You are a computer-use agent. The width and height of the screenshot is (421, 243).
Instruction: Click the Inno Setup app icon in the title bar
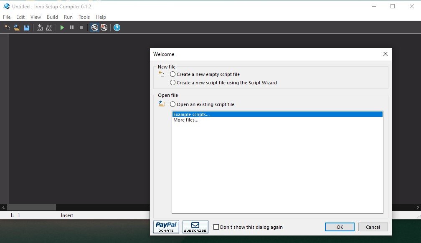[6, 6]
